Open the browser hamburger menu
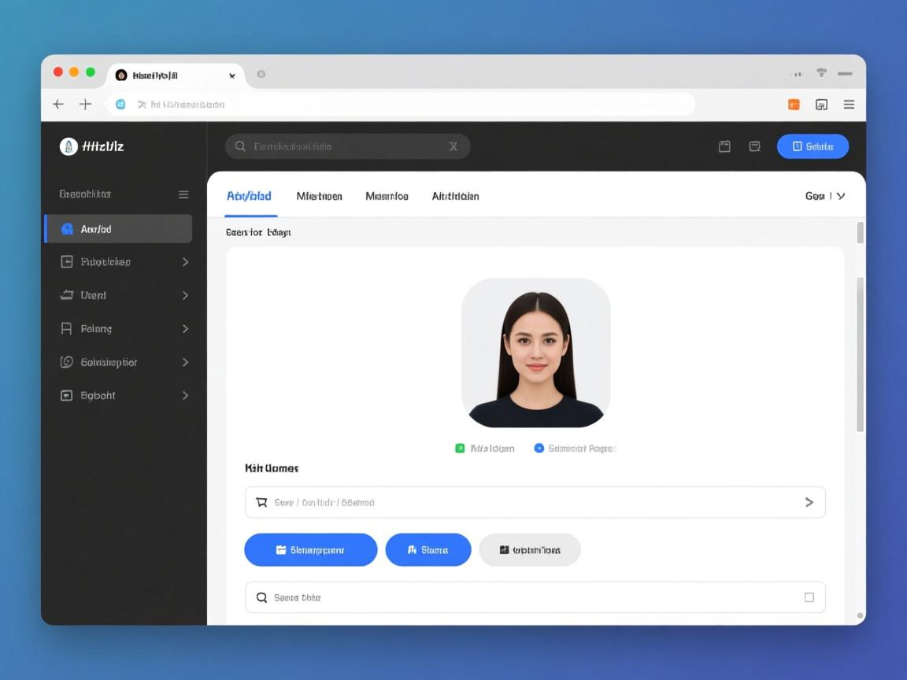This screenshot has height=680, width=907. click(x=849, y=105)
